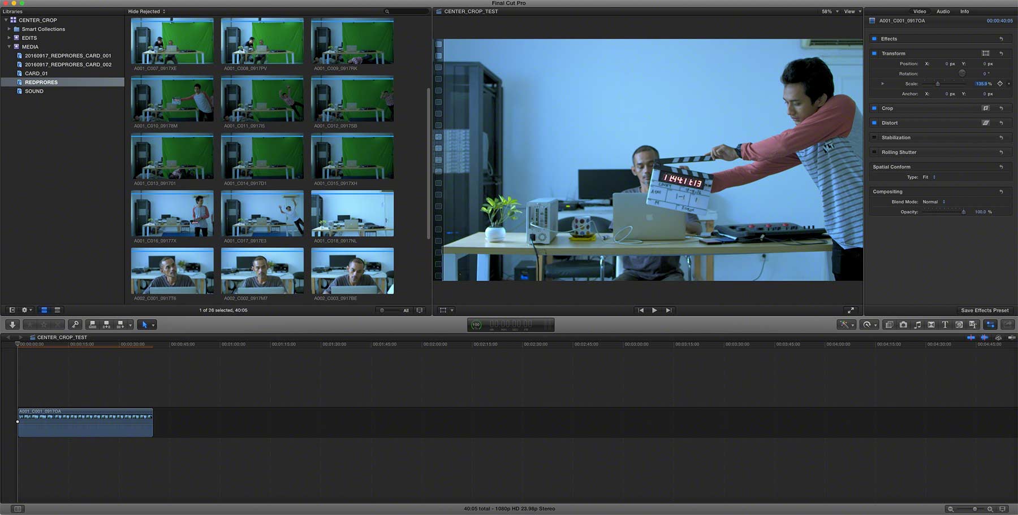Enter full screen viewer mode
This screenshot has height=515, width=1018.
click(851, 310)
